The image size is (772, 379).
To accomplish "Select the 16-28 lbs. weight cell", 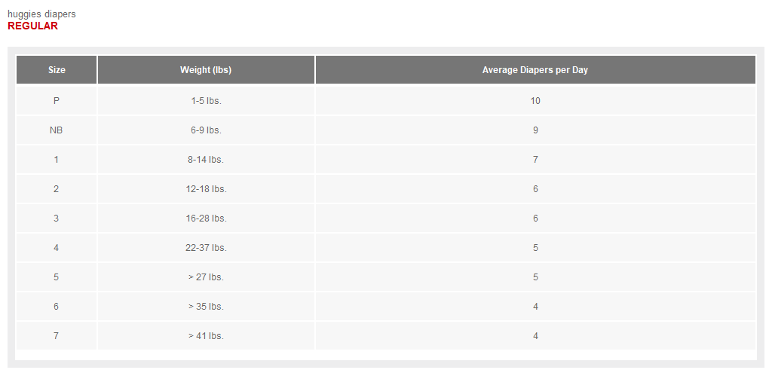I will pos(206,218).
